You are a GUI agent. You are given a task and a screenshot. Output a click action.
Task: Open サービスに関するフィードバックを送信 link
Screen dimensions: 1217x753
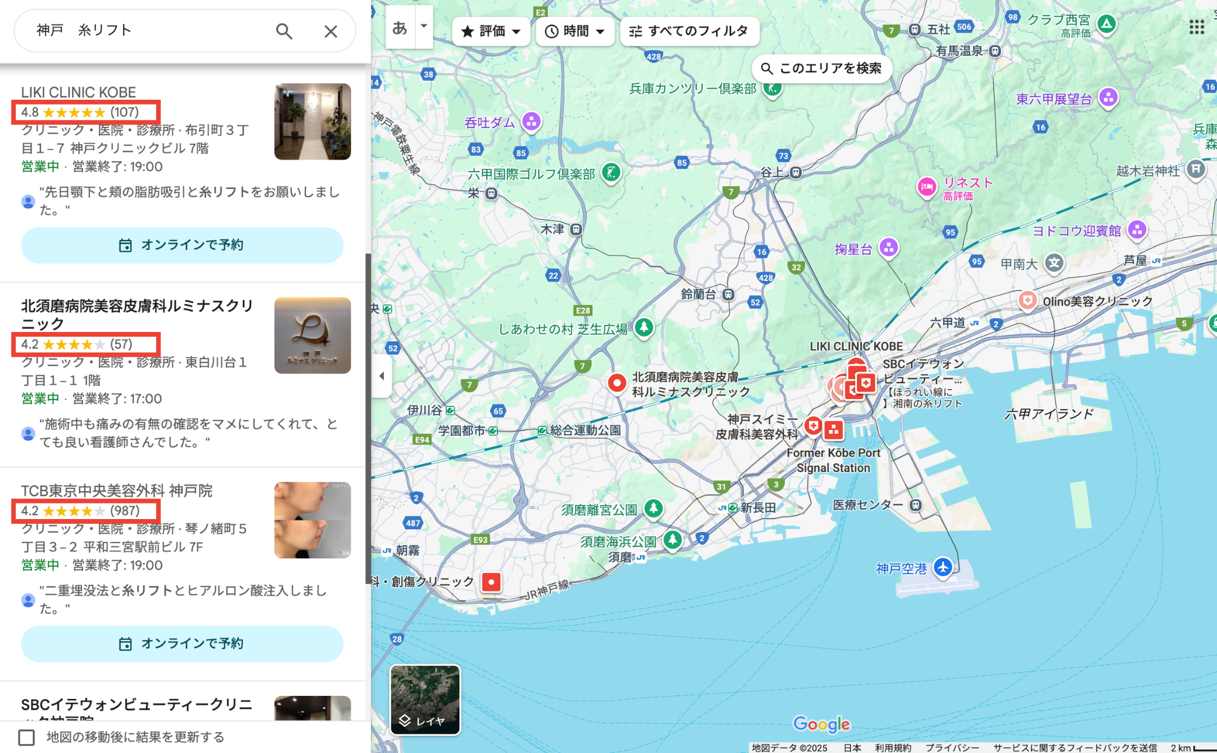(1075, 748)
